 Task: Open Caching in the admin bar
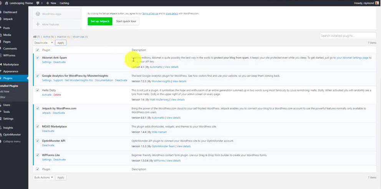coord(64,3)
